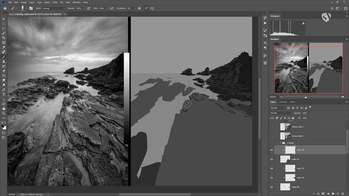Select the Eraser tool
The image size is (349, 196).
click(4, 71)
